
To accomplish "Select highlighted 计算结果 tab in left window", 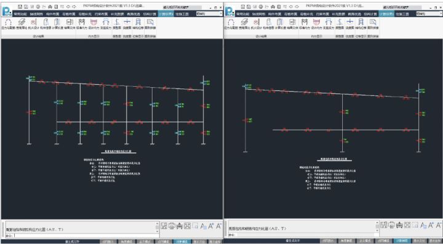I will [x=166, y=14].
